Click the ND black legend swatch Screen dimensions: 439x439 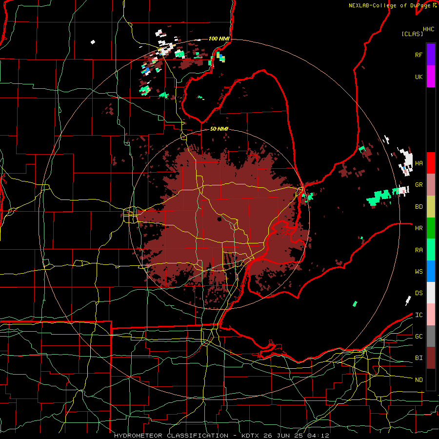(x=431, y=379)
